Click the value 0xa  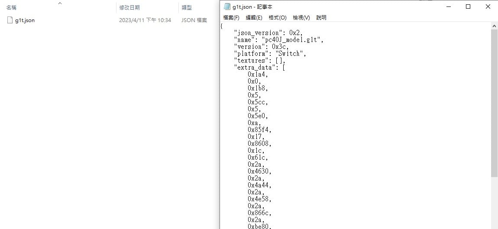[x=254, y=123]
